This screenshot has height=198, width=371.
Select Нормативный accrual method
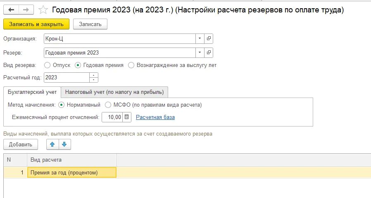(x=61, y=105)
